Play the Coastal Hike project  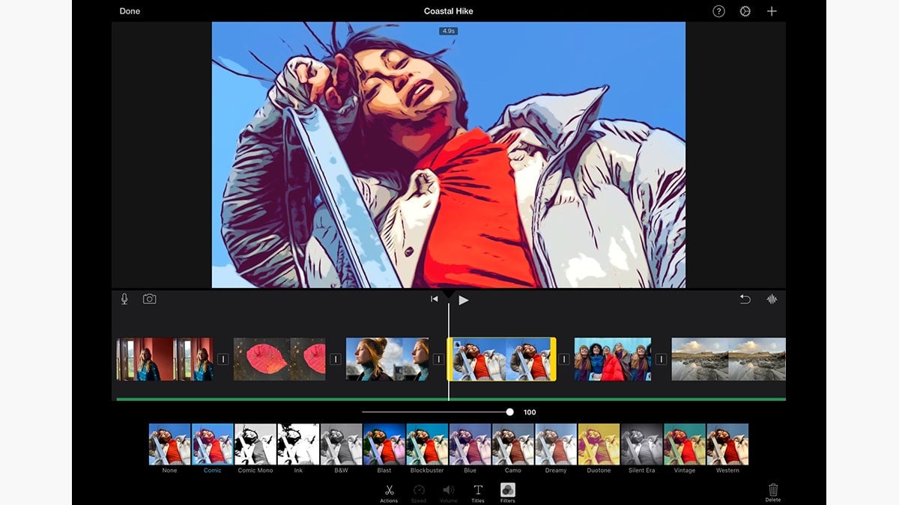[x=463, y=299]
